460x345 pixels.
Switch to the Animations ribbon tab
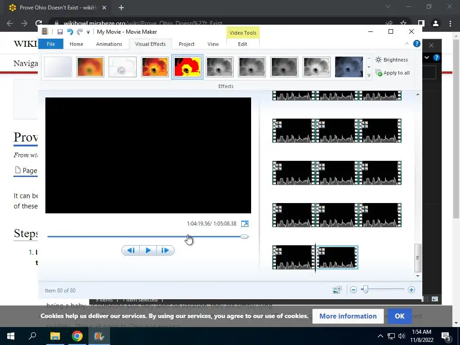click(109, 44)
